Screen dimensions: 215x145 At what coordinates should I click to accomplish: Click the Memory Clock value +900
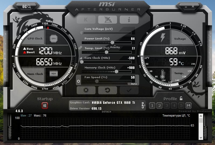point(131,68)
